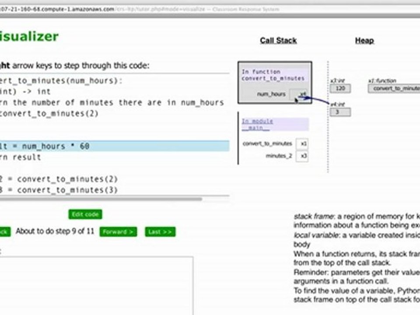420x315 pixels.
Task: Click the code line '2 = convert_to_minutes(2)'
Action: point(59,179)
